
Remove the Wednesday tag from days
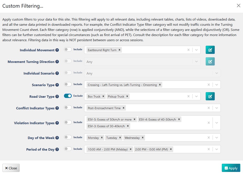(x=143, y=138)
